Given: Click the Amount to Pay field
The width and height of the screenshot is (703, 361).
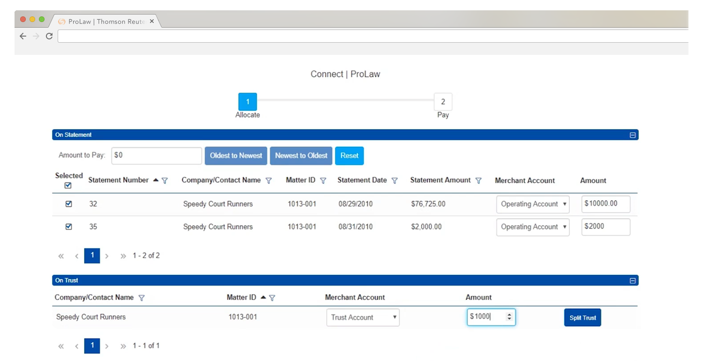Looking at the screenshot, I should [x=157, y=156].
